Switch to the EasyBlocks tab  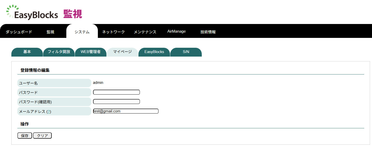[154, 52]
